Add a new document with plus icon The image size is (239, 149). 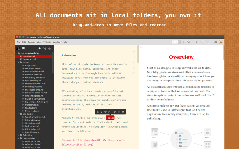(x=39, y=49)
